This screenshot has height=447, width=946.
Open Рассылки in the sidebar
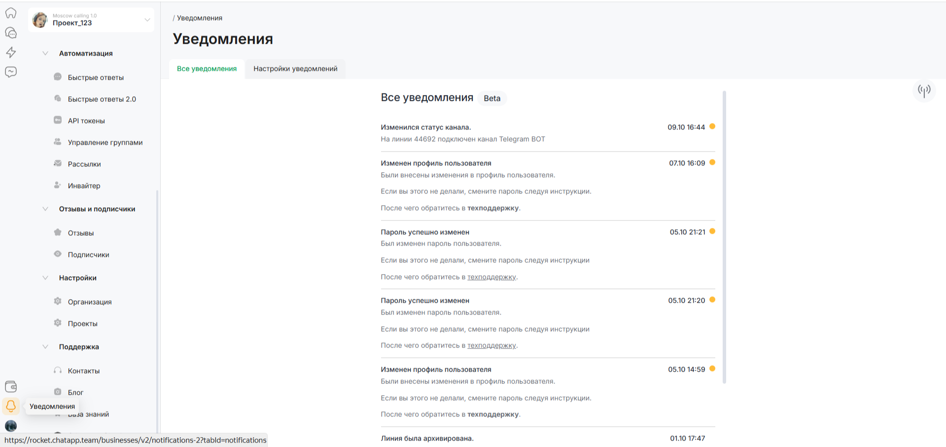coord(84,164)
